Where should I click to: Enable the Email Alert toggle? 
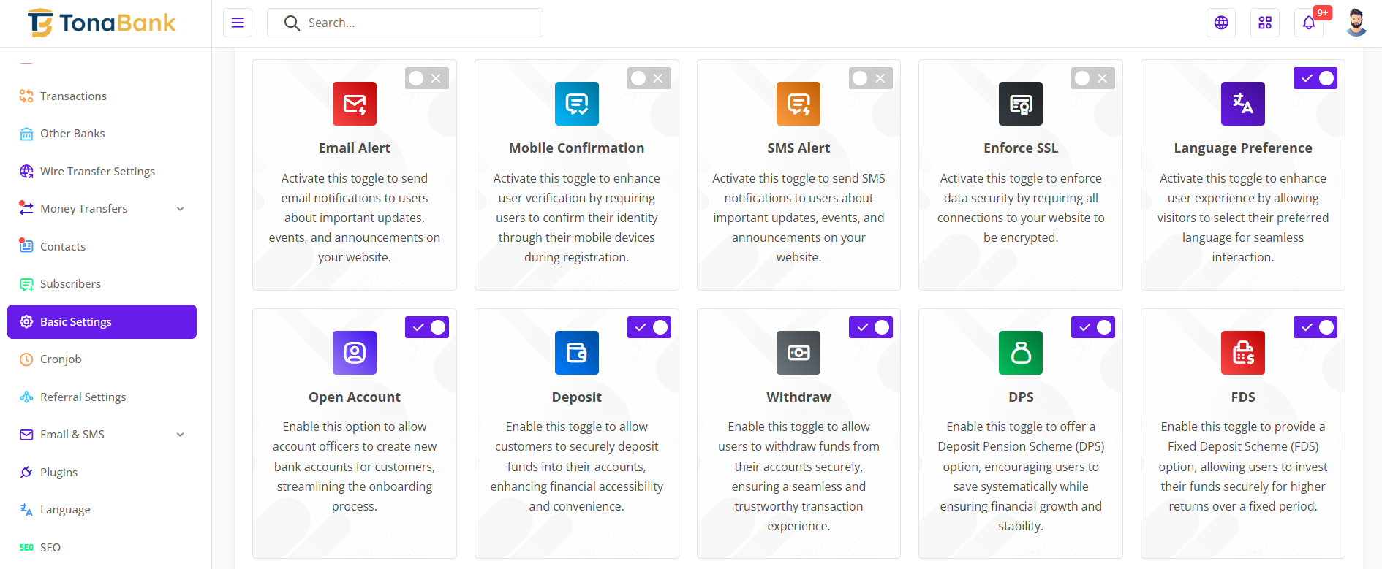[427, 78]
